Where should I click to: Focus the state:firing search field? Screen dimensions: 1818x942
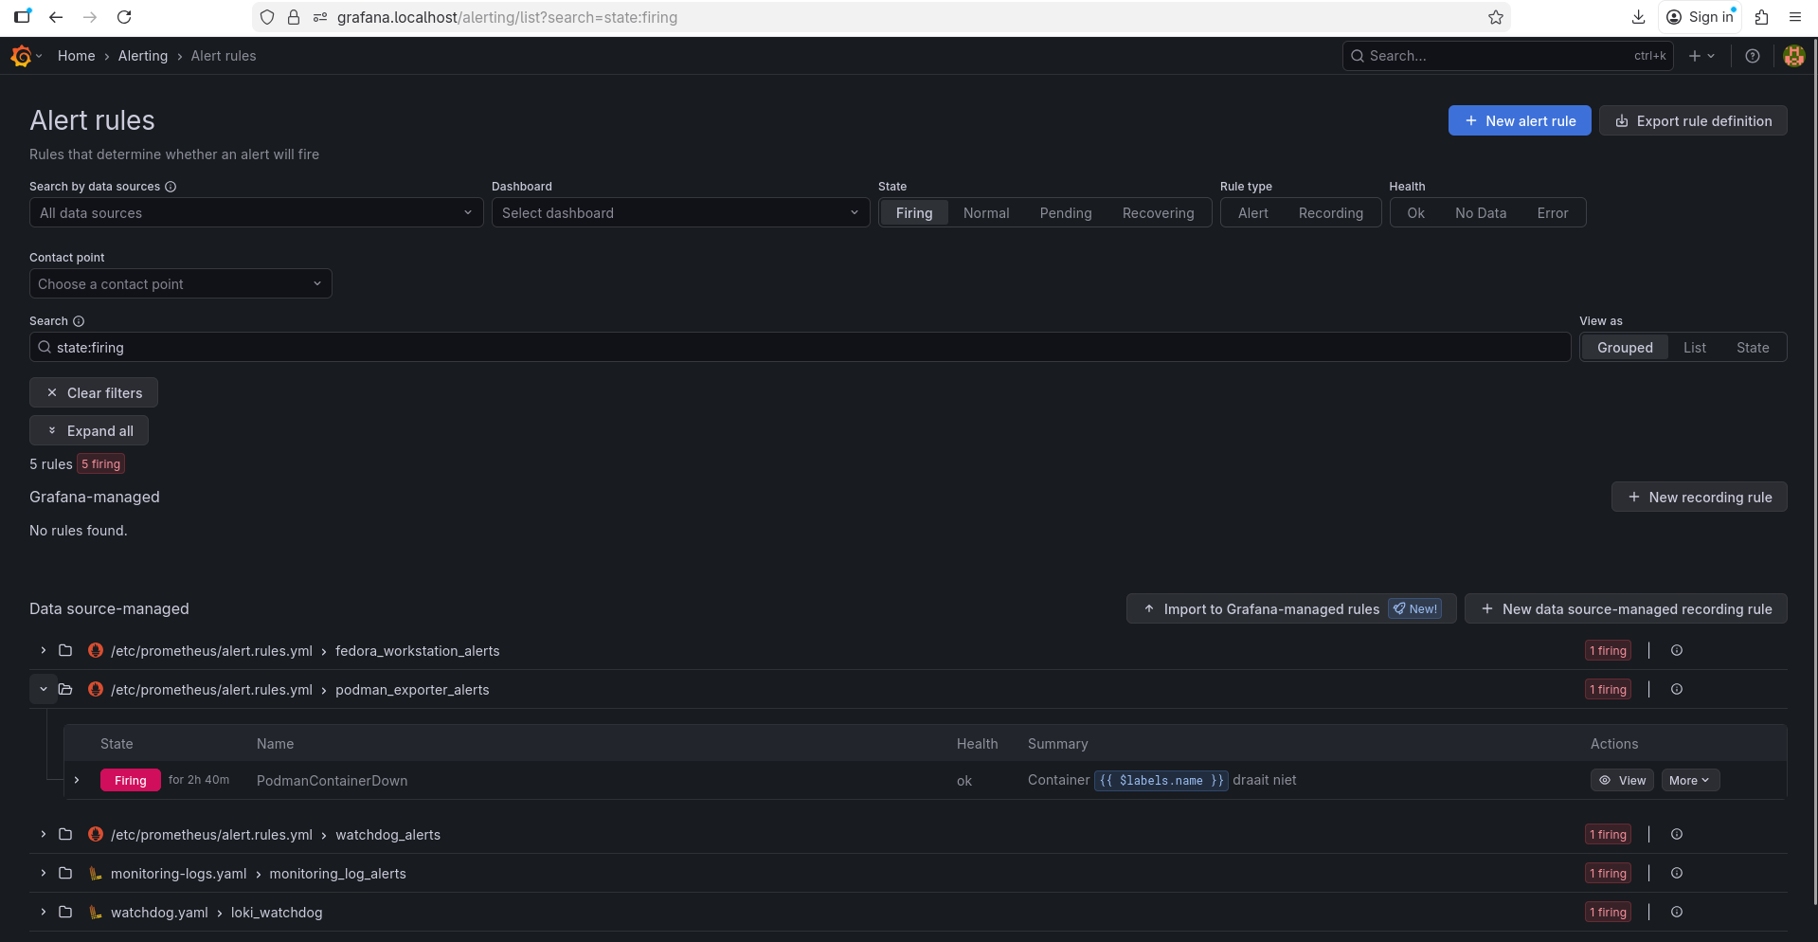coord(801,347)
